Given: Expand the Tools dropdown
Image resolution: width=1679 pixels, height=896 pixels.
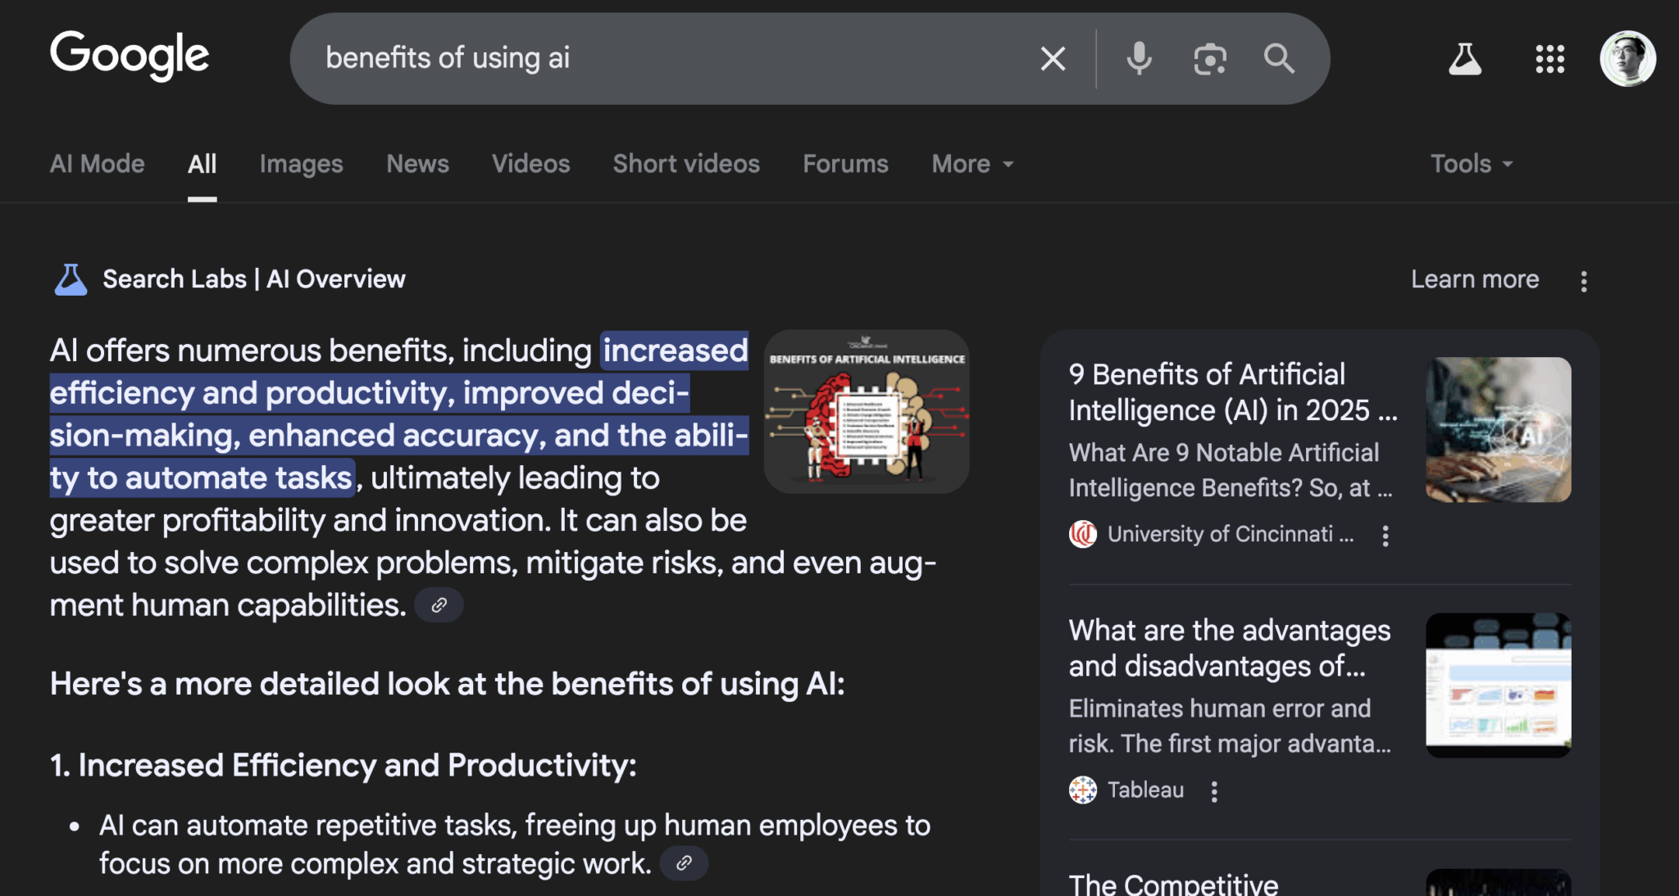Looking at the screenshot, I should tap(1472, 164).
